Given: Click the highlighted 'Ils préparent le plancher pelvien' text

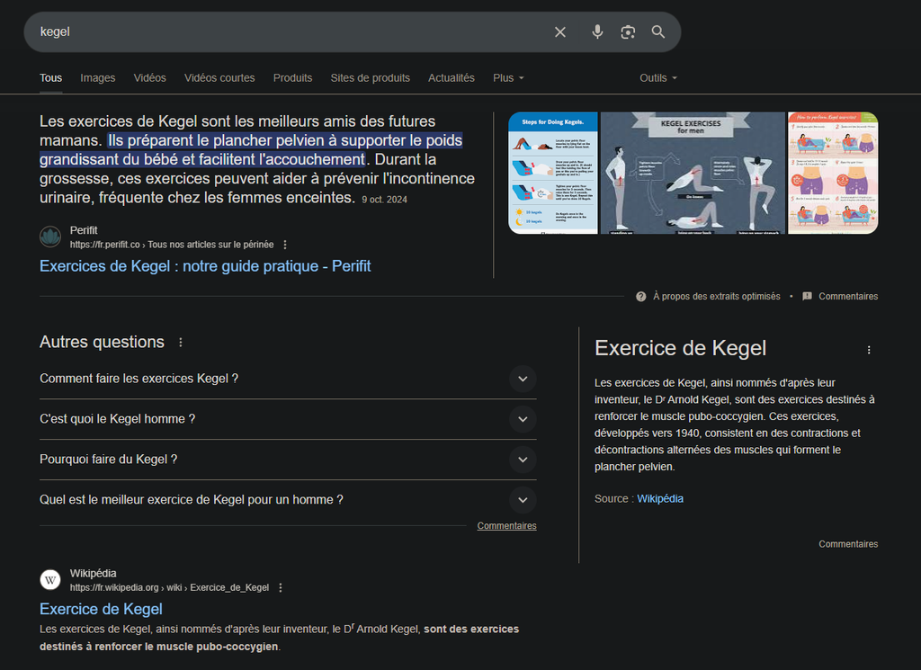Looking at the screenshot, I should pos(251,149).
